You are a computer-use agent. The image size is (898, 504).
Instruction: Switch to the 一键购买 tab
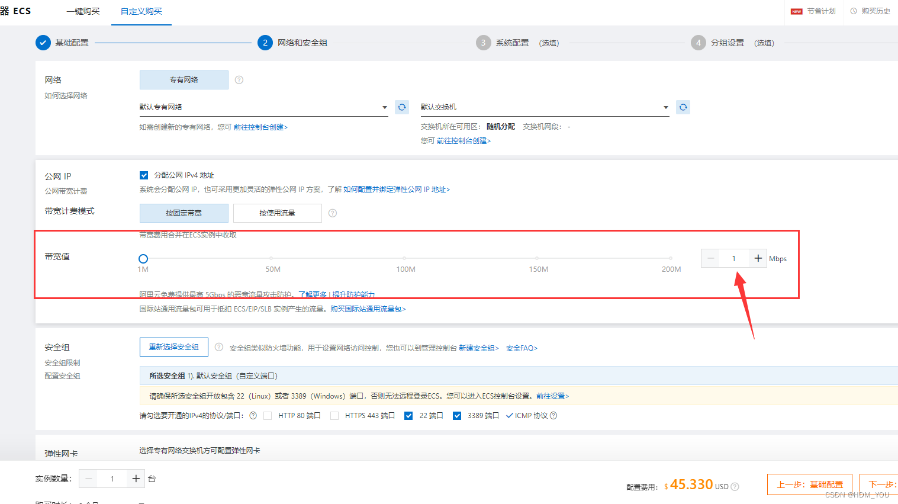(x=83, y=11)
